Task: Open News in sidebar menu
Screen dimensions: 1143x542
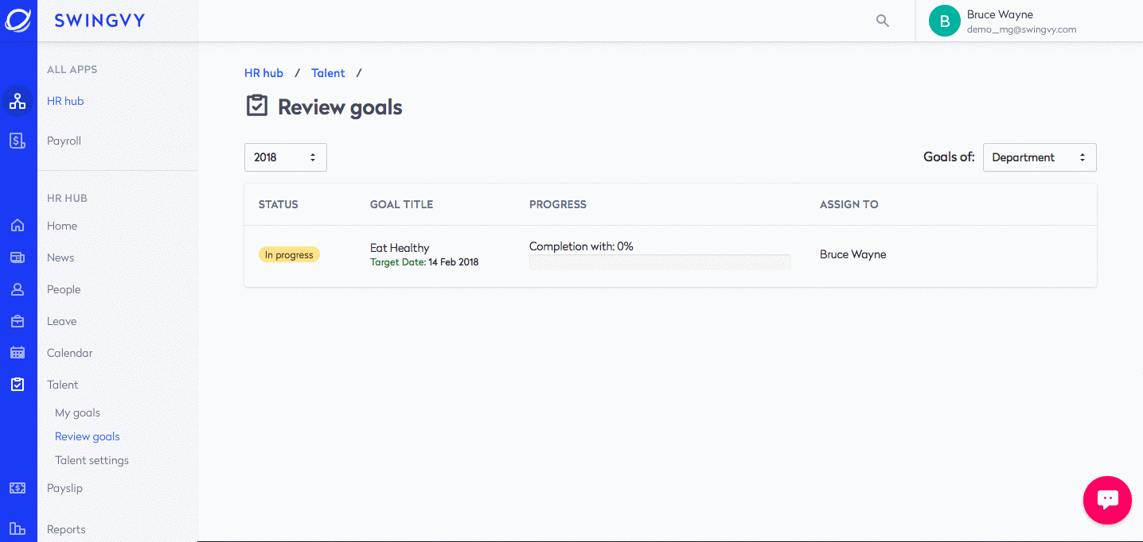Action: [60, 257]
